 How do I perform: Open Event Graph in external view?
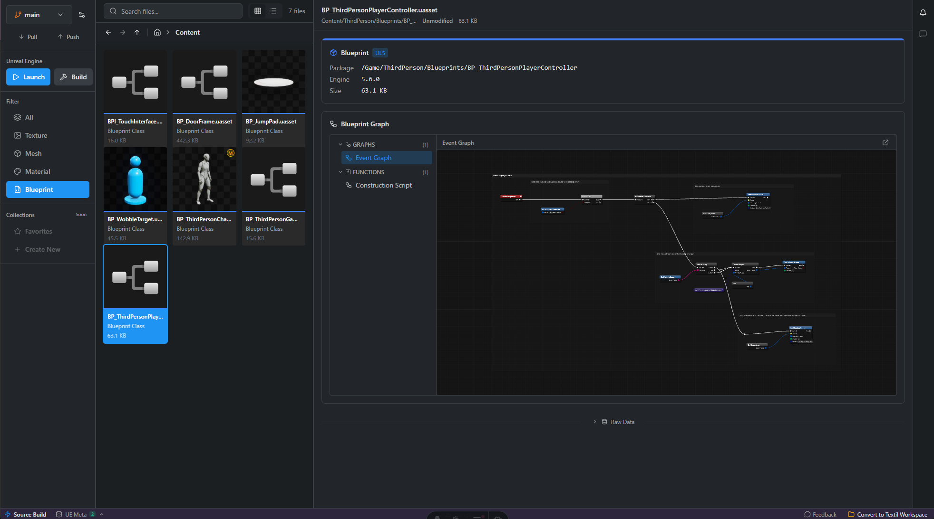click(x=885, y=142)
